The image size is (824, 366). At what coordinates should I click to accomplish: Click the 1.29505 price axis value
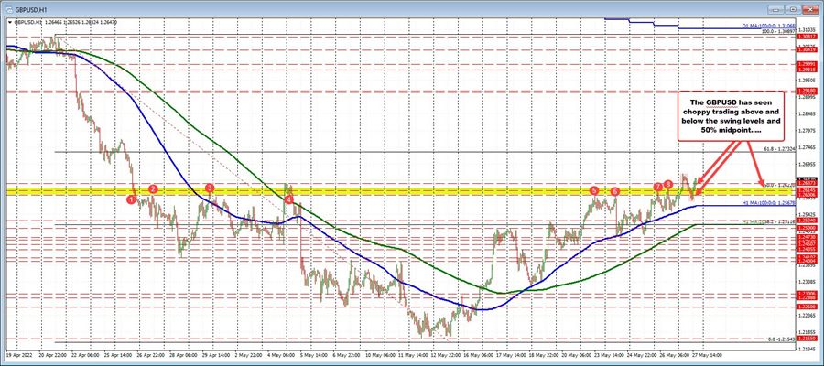pos(808,81)
